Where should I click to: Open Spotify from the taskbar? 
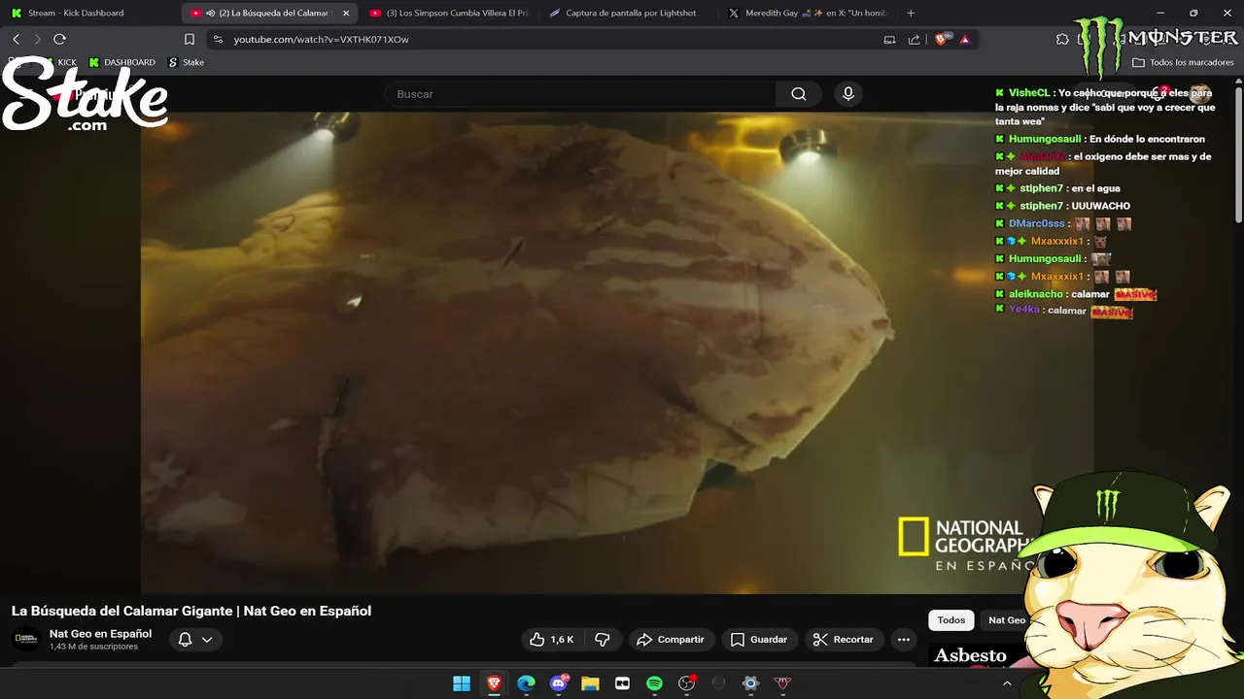[654, 683]
